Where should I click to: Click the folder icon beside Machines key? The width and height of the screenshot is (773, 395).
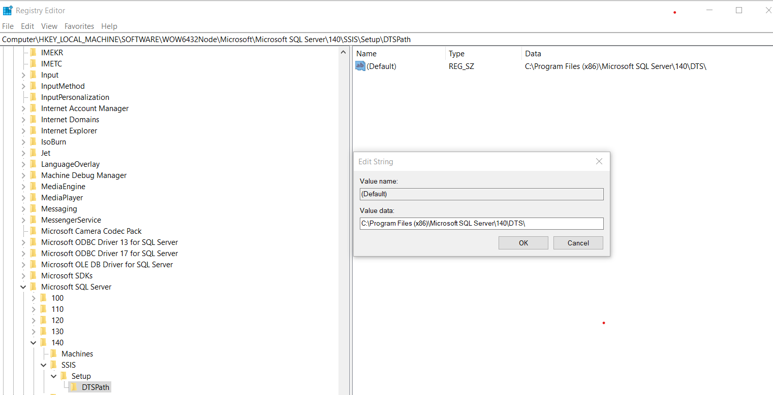tap(54, 353)
